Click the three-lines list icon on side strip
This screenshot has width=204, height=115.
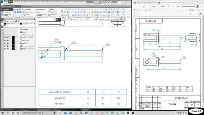2,27
